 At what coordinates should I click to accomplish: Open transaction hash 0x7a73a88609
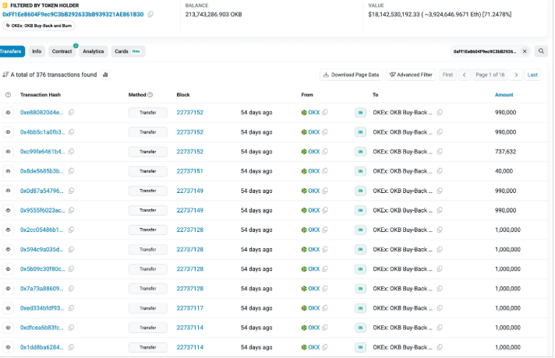pyautogui.click(x=42, y=289)
